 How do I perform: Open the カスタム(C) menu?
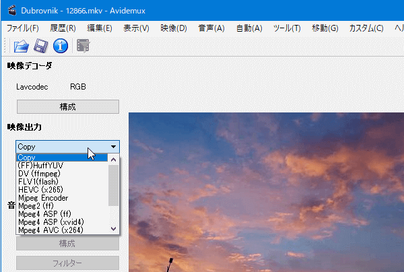[x=366, y=28]
